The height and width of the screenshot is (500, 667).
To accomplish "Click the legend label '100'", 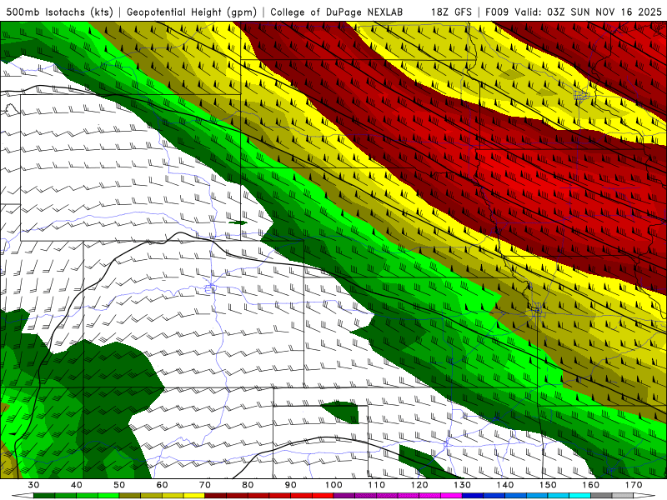I will click(333, 485).
